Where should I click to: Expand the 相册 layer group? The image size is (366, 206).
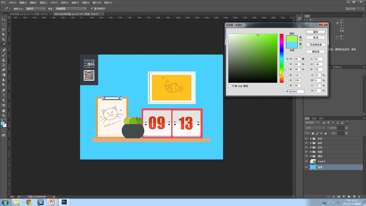tap(311, 152)
